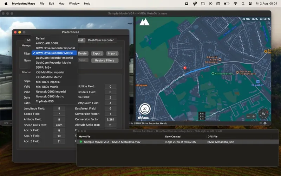Screen dimensions: 281x176
Task: Click the play circle menu bar icon
Action: (x=210, y=4)
